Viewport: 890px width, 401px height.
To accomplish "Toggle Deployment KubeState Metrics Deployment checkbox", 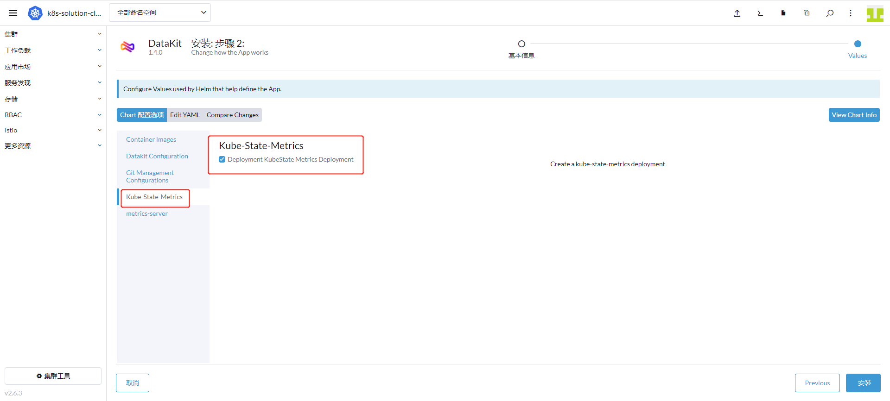I will click(222, 159).
